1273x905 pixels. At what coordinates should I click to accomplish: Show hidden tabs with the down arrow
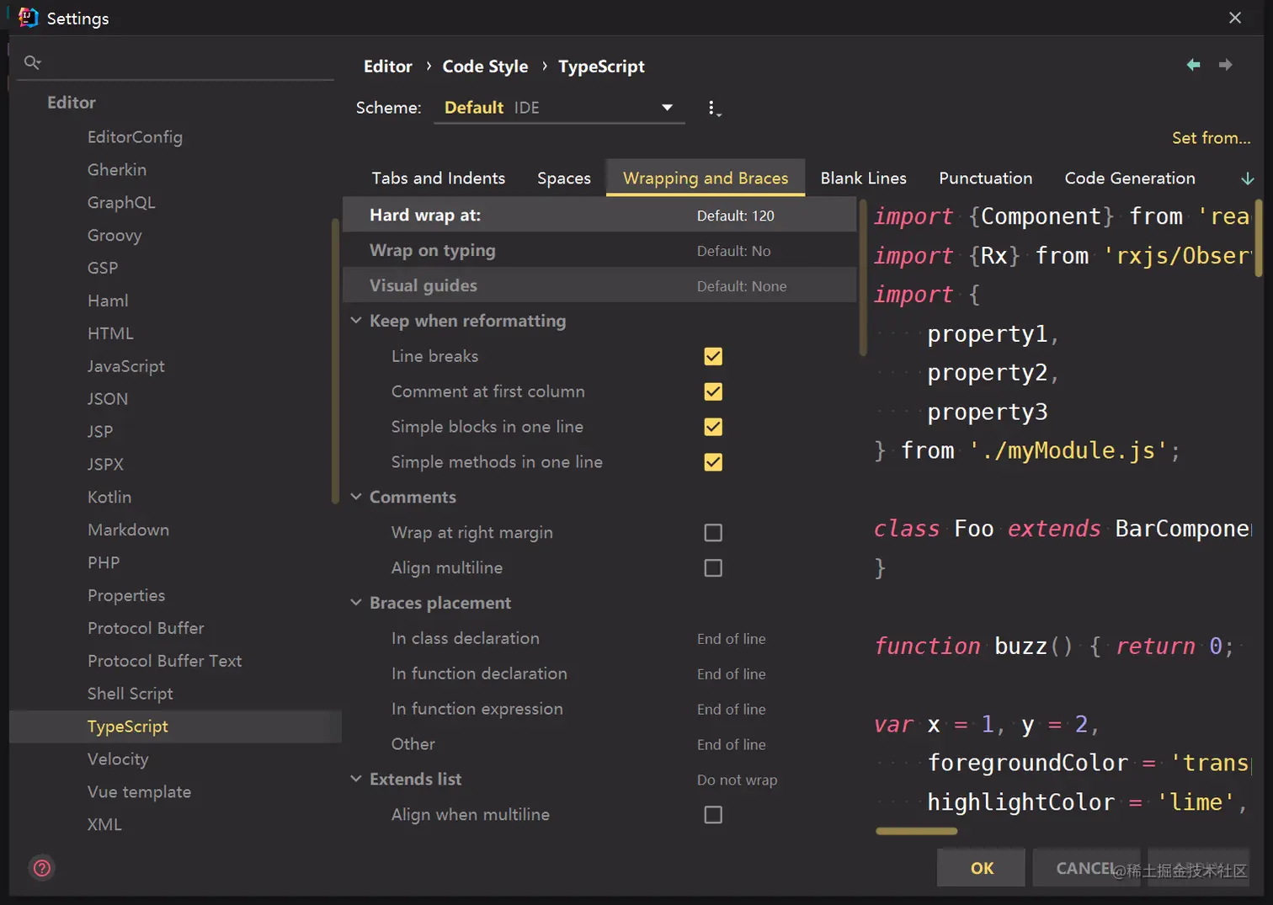tap(1247, 178)
